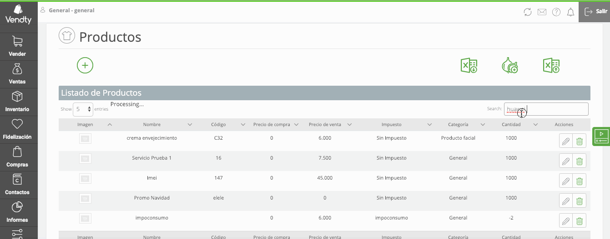Sort table by Categoría column
The height and width of the screenshot is (239, 610).
[458, 124]
